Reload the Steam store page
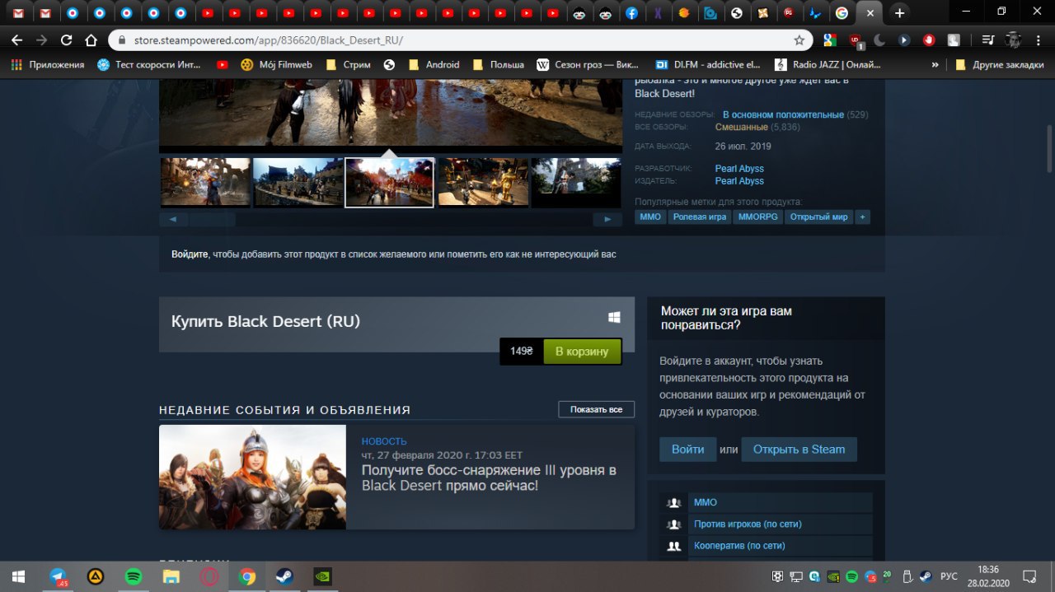Screen dimensions: 1055x592 point(68,40)
